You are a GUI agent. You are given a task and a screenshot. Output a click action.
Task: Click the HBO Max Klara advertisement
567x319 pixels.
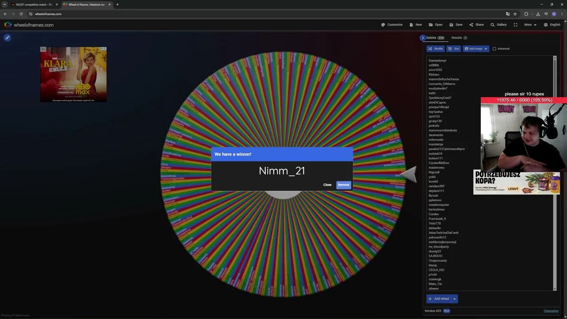click(73, 74)
